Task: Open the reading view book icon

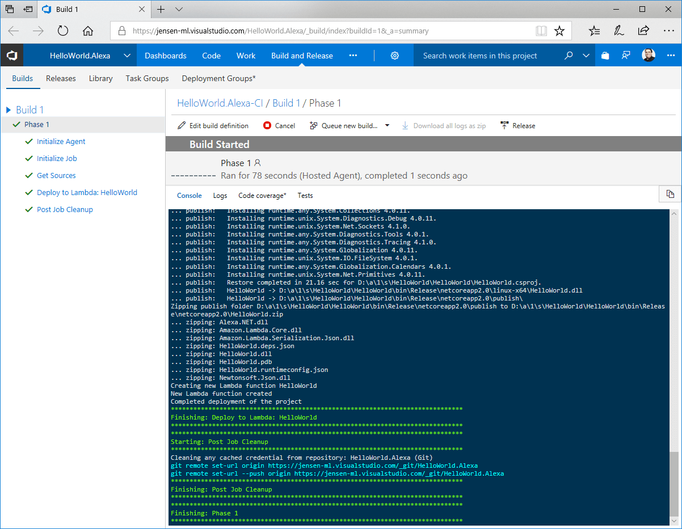Action: click(541, 31)
